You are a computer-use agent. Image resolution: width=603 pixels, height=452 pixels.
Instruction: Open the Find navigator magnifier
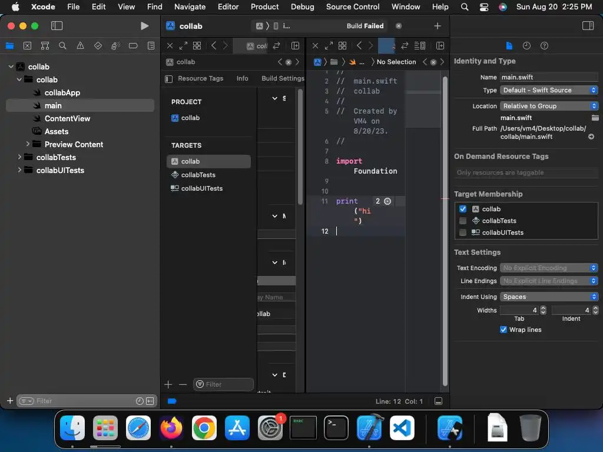62,46
